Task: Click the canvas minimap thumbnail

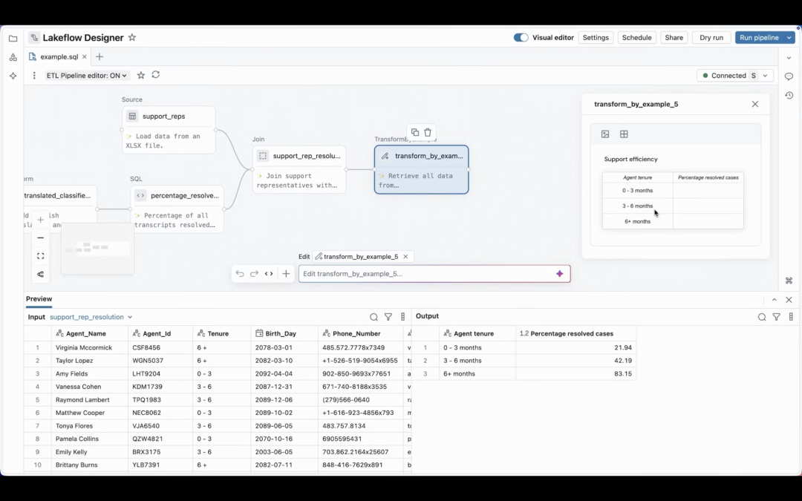Action: (x=97, y=249)
